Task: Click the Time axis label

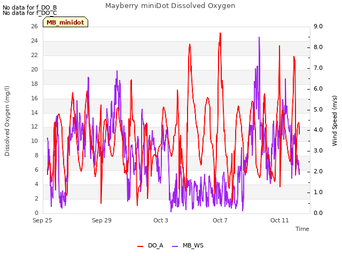Action: [302, 229]
